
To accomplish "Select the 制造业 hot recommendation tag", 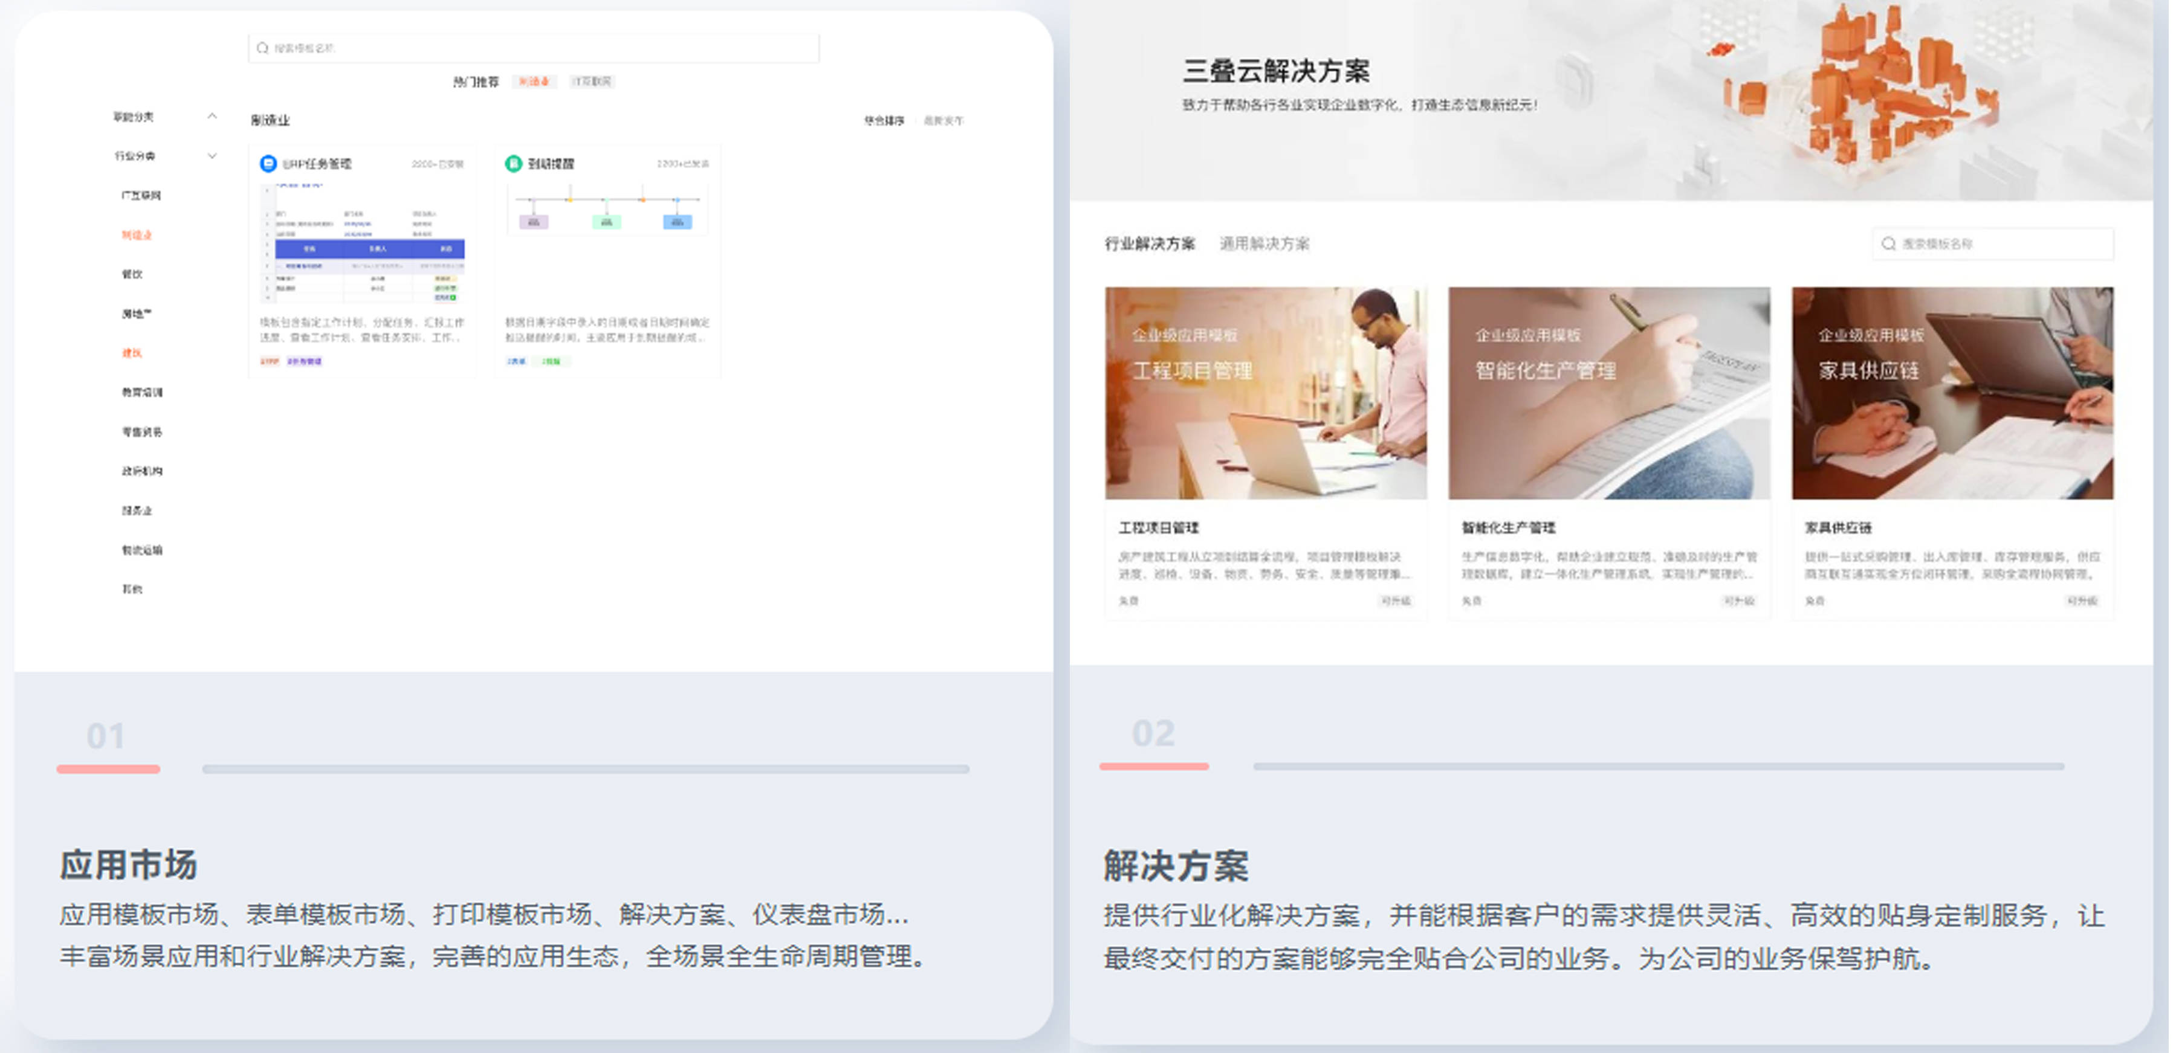I will [x=535, y=82].
